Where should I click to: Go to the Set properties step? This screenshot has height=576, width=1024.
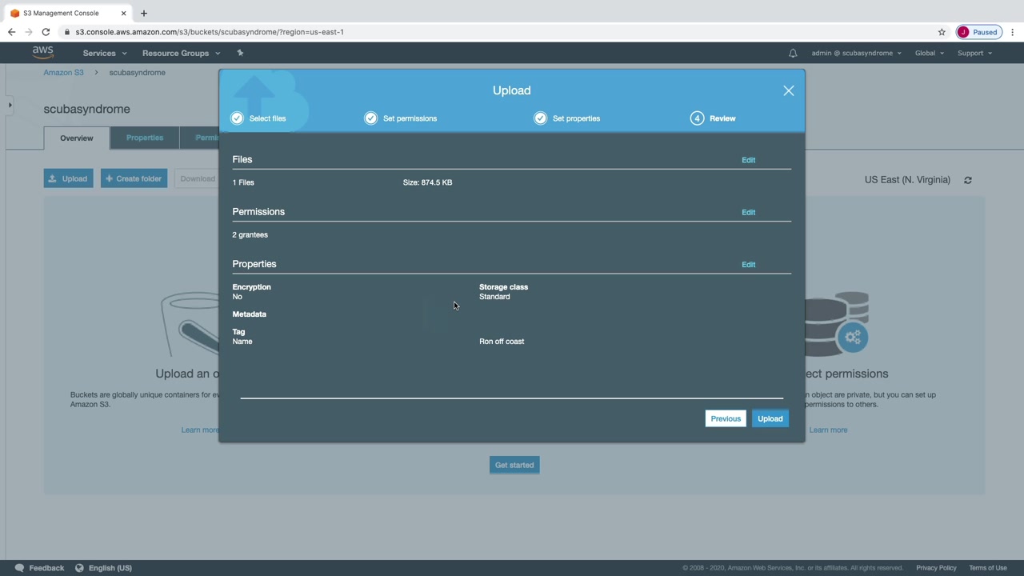[x=567, y=118]
